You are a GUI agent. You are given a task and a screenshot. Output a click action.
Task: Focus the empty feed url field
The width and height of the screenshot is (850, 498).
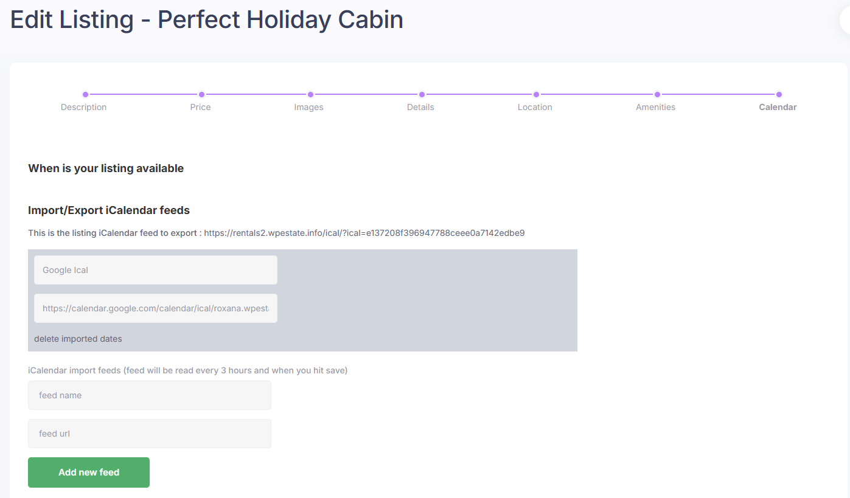point(149,434)
